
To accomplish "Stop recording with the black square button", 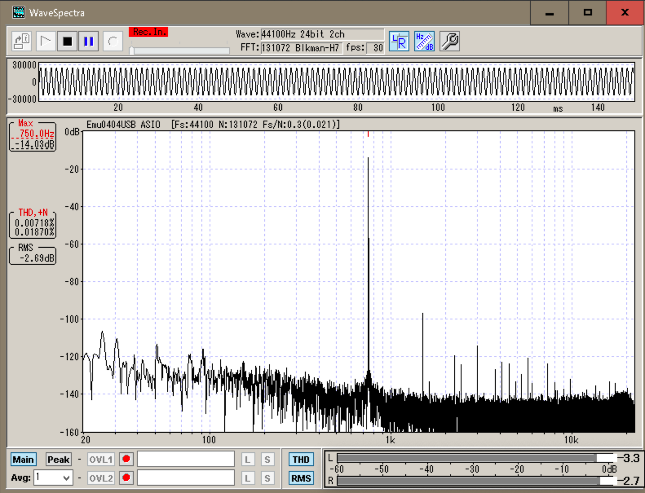I will [x=67, y=42].
